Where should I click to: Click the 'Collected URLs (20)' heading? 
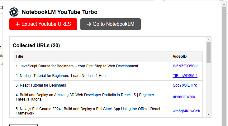(x=36, y=46)
